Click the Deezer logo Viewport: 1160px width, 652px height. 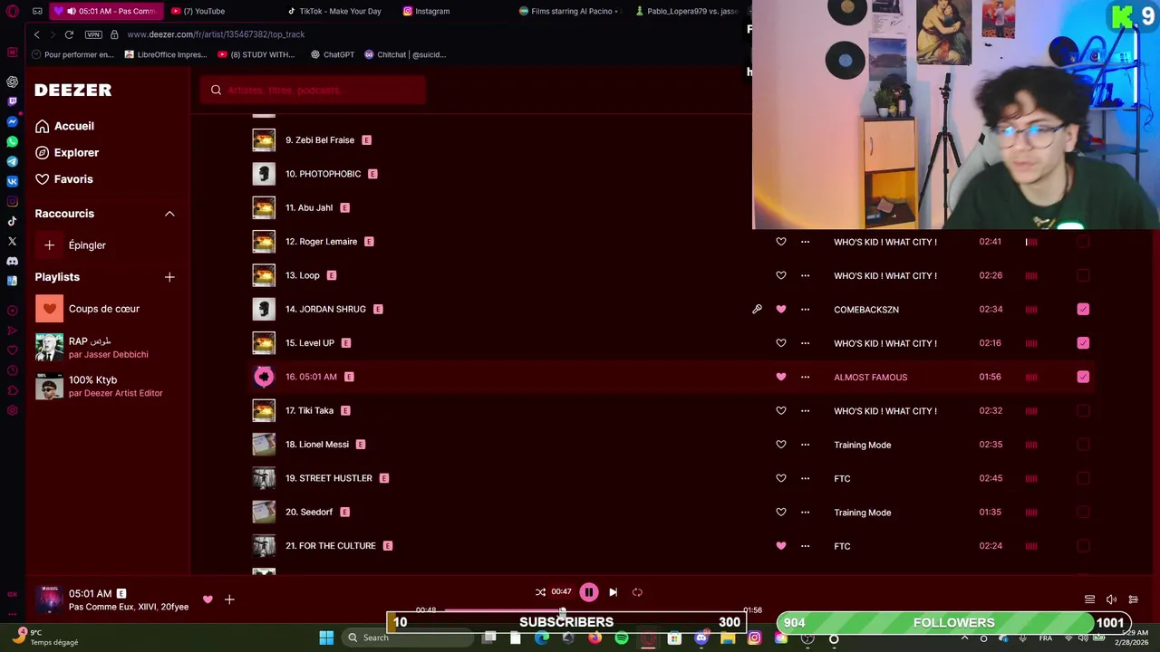pyautogui.click(x=73, y=90)
